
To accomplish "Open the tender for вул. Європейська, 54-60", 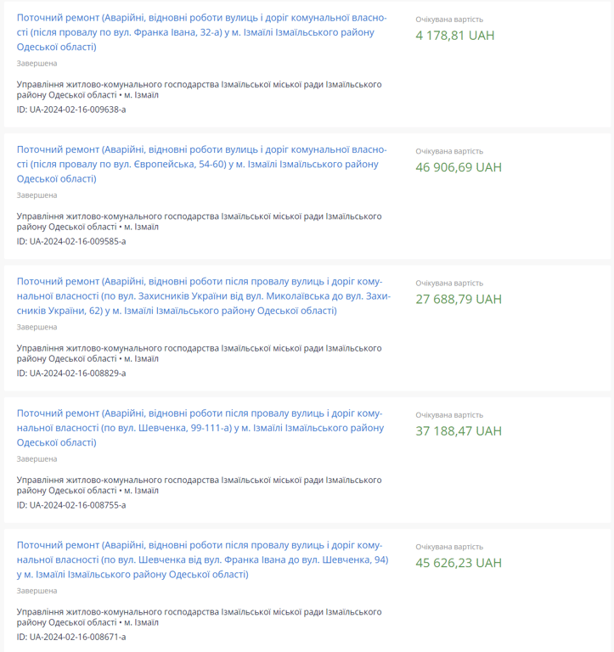I will pos(201,164).
